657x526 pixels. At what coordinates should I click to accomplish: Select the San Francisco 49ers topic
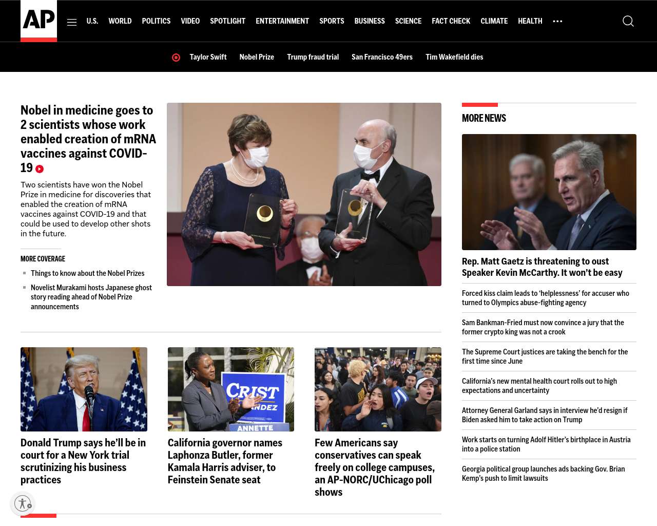point(382,57)
